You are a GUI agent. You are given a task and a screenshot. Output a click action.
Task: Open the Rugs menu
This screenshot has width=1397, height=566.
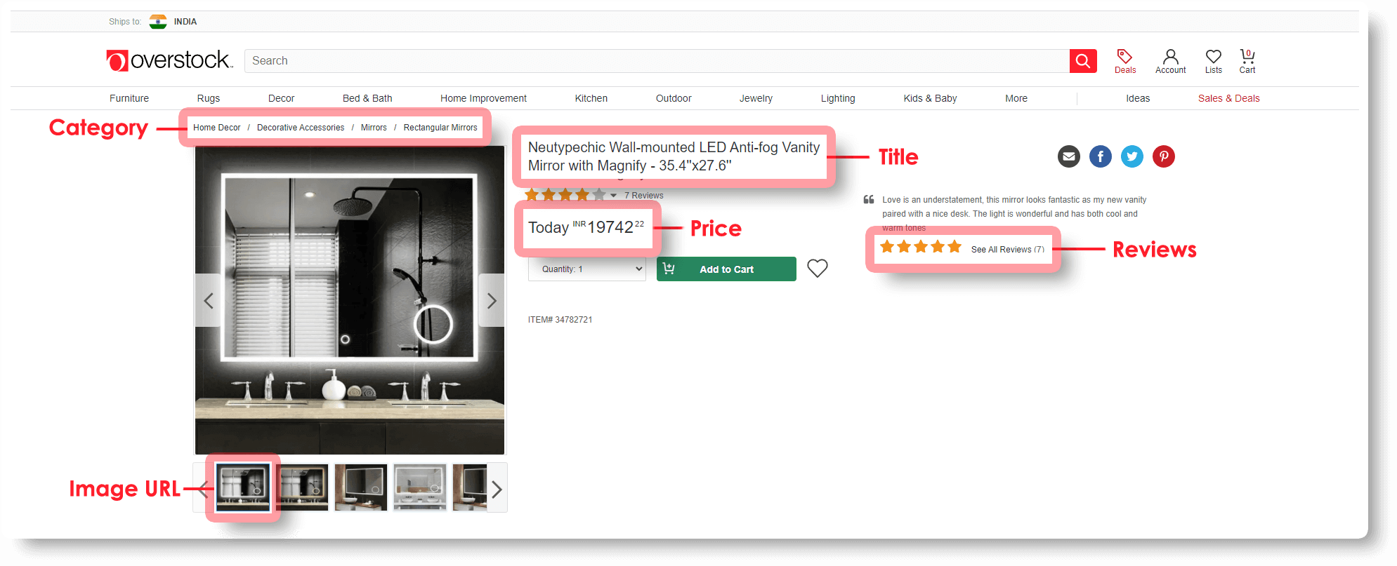tap(209, 98)
